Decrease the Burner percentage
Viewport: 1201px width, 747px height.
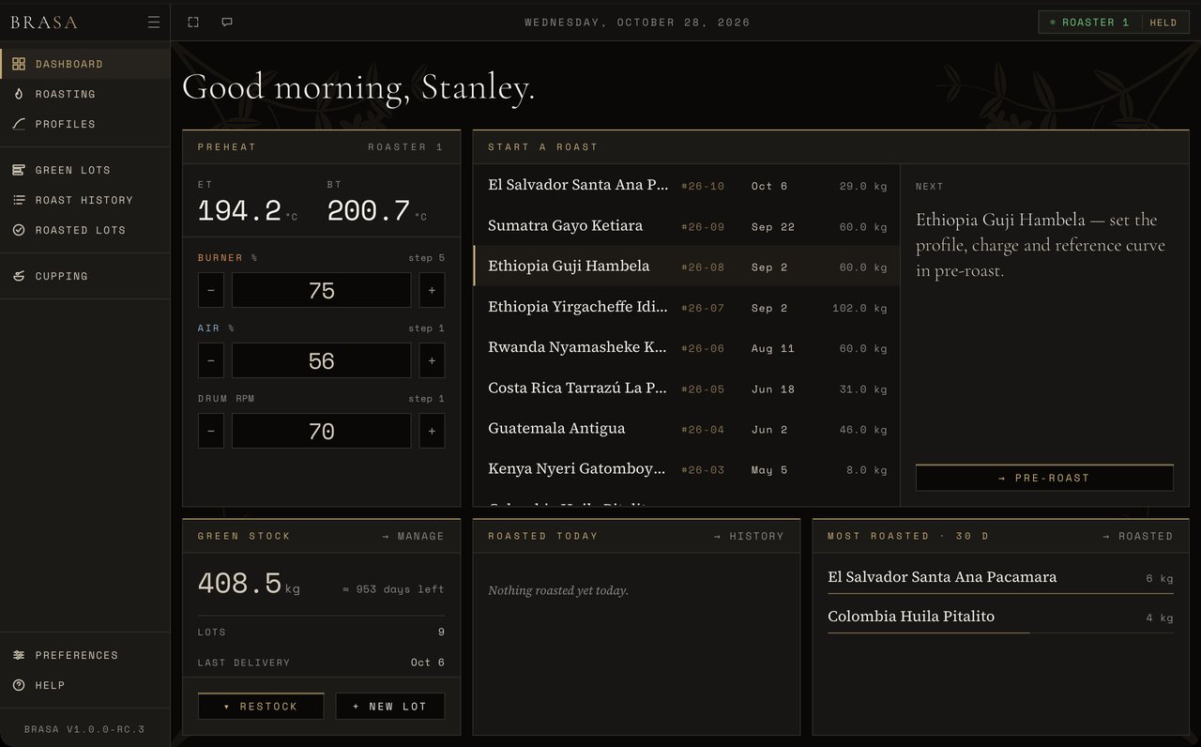[211, 290]
